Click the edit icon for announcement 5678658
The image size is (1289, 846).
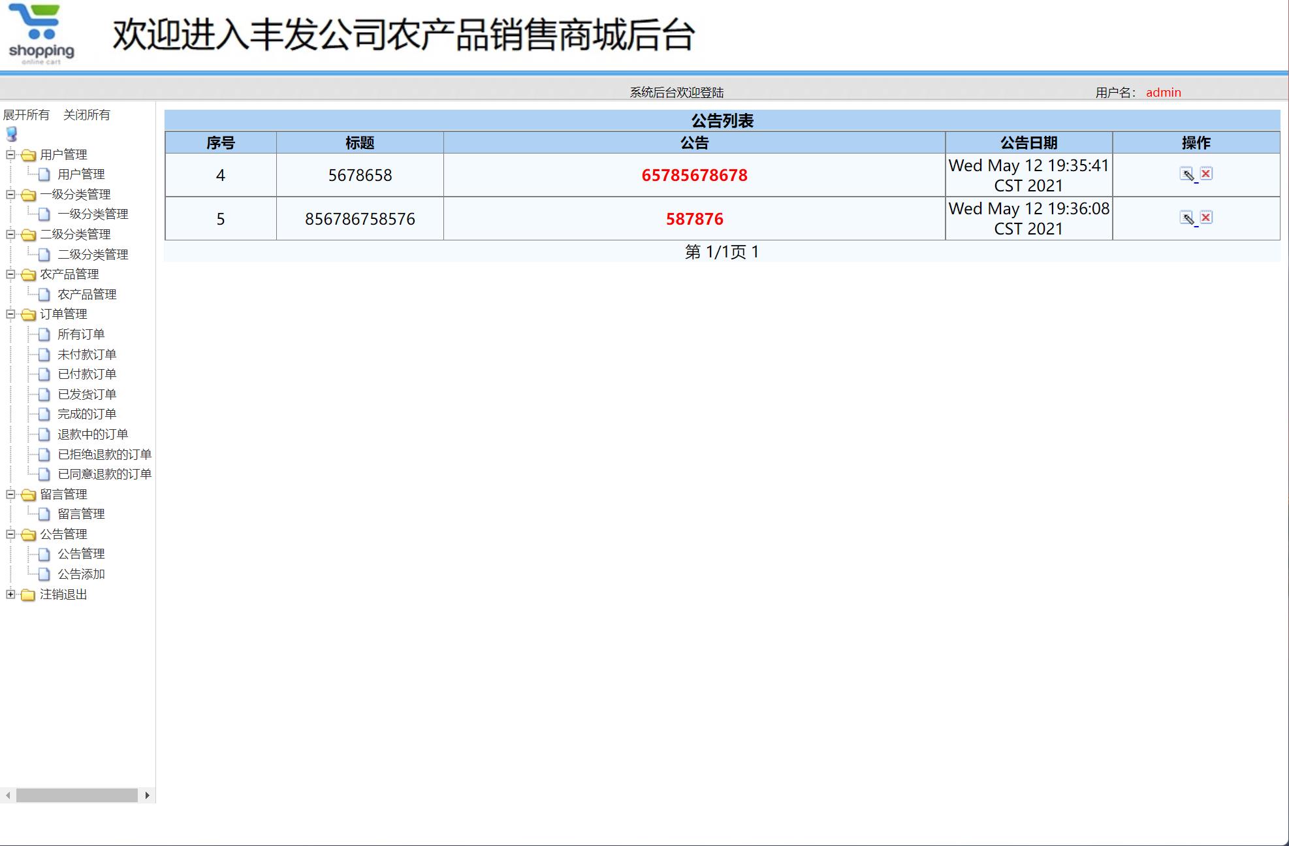tap(1187, 174)
